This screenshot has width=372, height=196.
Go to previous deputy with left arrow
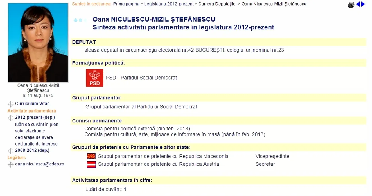click(x=358, y=4)
